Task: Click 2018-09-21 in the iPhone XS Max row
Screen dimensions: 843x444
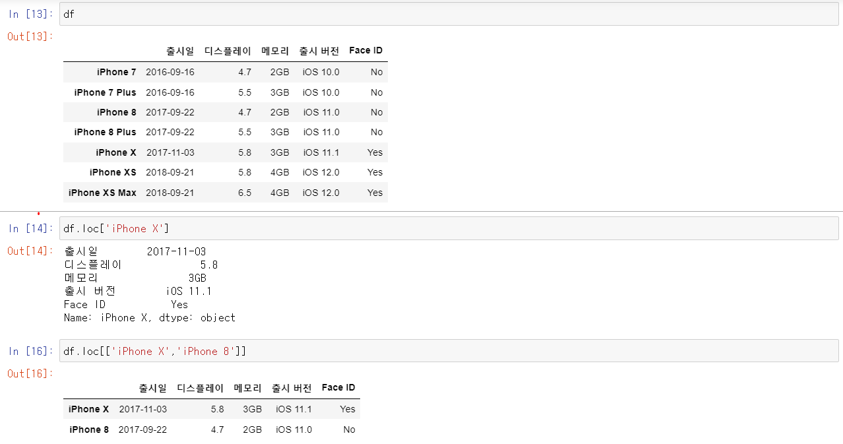Action: pyautogui.click(x=170, y=193)
